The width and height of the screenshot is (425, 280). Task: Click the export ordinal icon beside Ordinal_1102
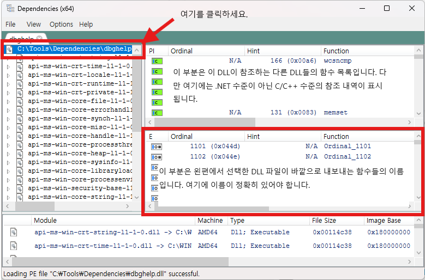tap(157, 157)
